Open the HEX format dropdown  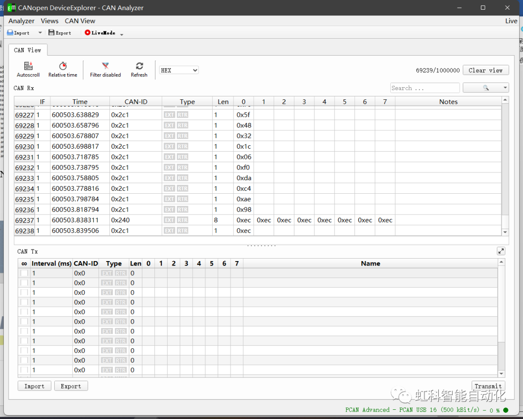tap(179, 70)
